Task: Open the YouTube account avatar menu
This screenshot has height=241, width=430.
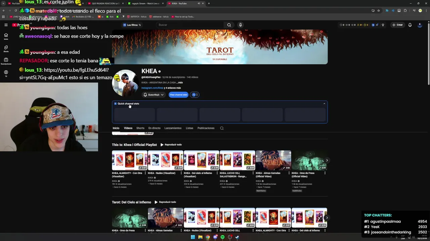Action: coord(420,25)
